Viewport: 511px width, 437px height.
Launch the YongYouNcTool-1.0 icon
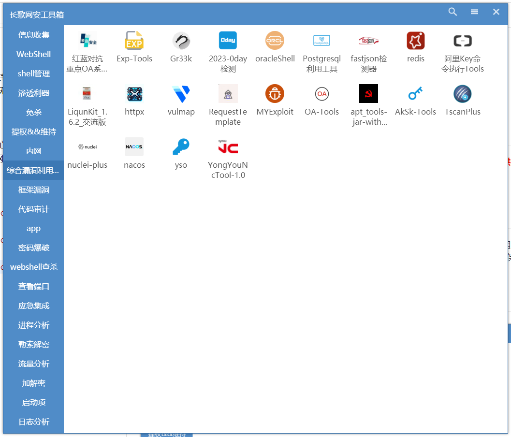pyautogui.click(x=228, y=147)
